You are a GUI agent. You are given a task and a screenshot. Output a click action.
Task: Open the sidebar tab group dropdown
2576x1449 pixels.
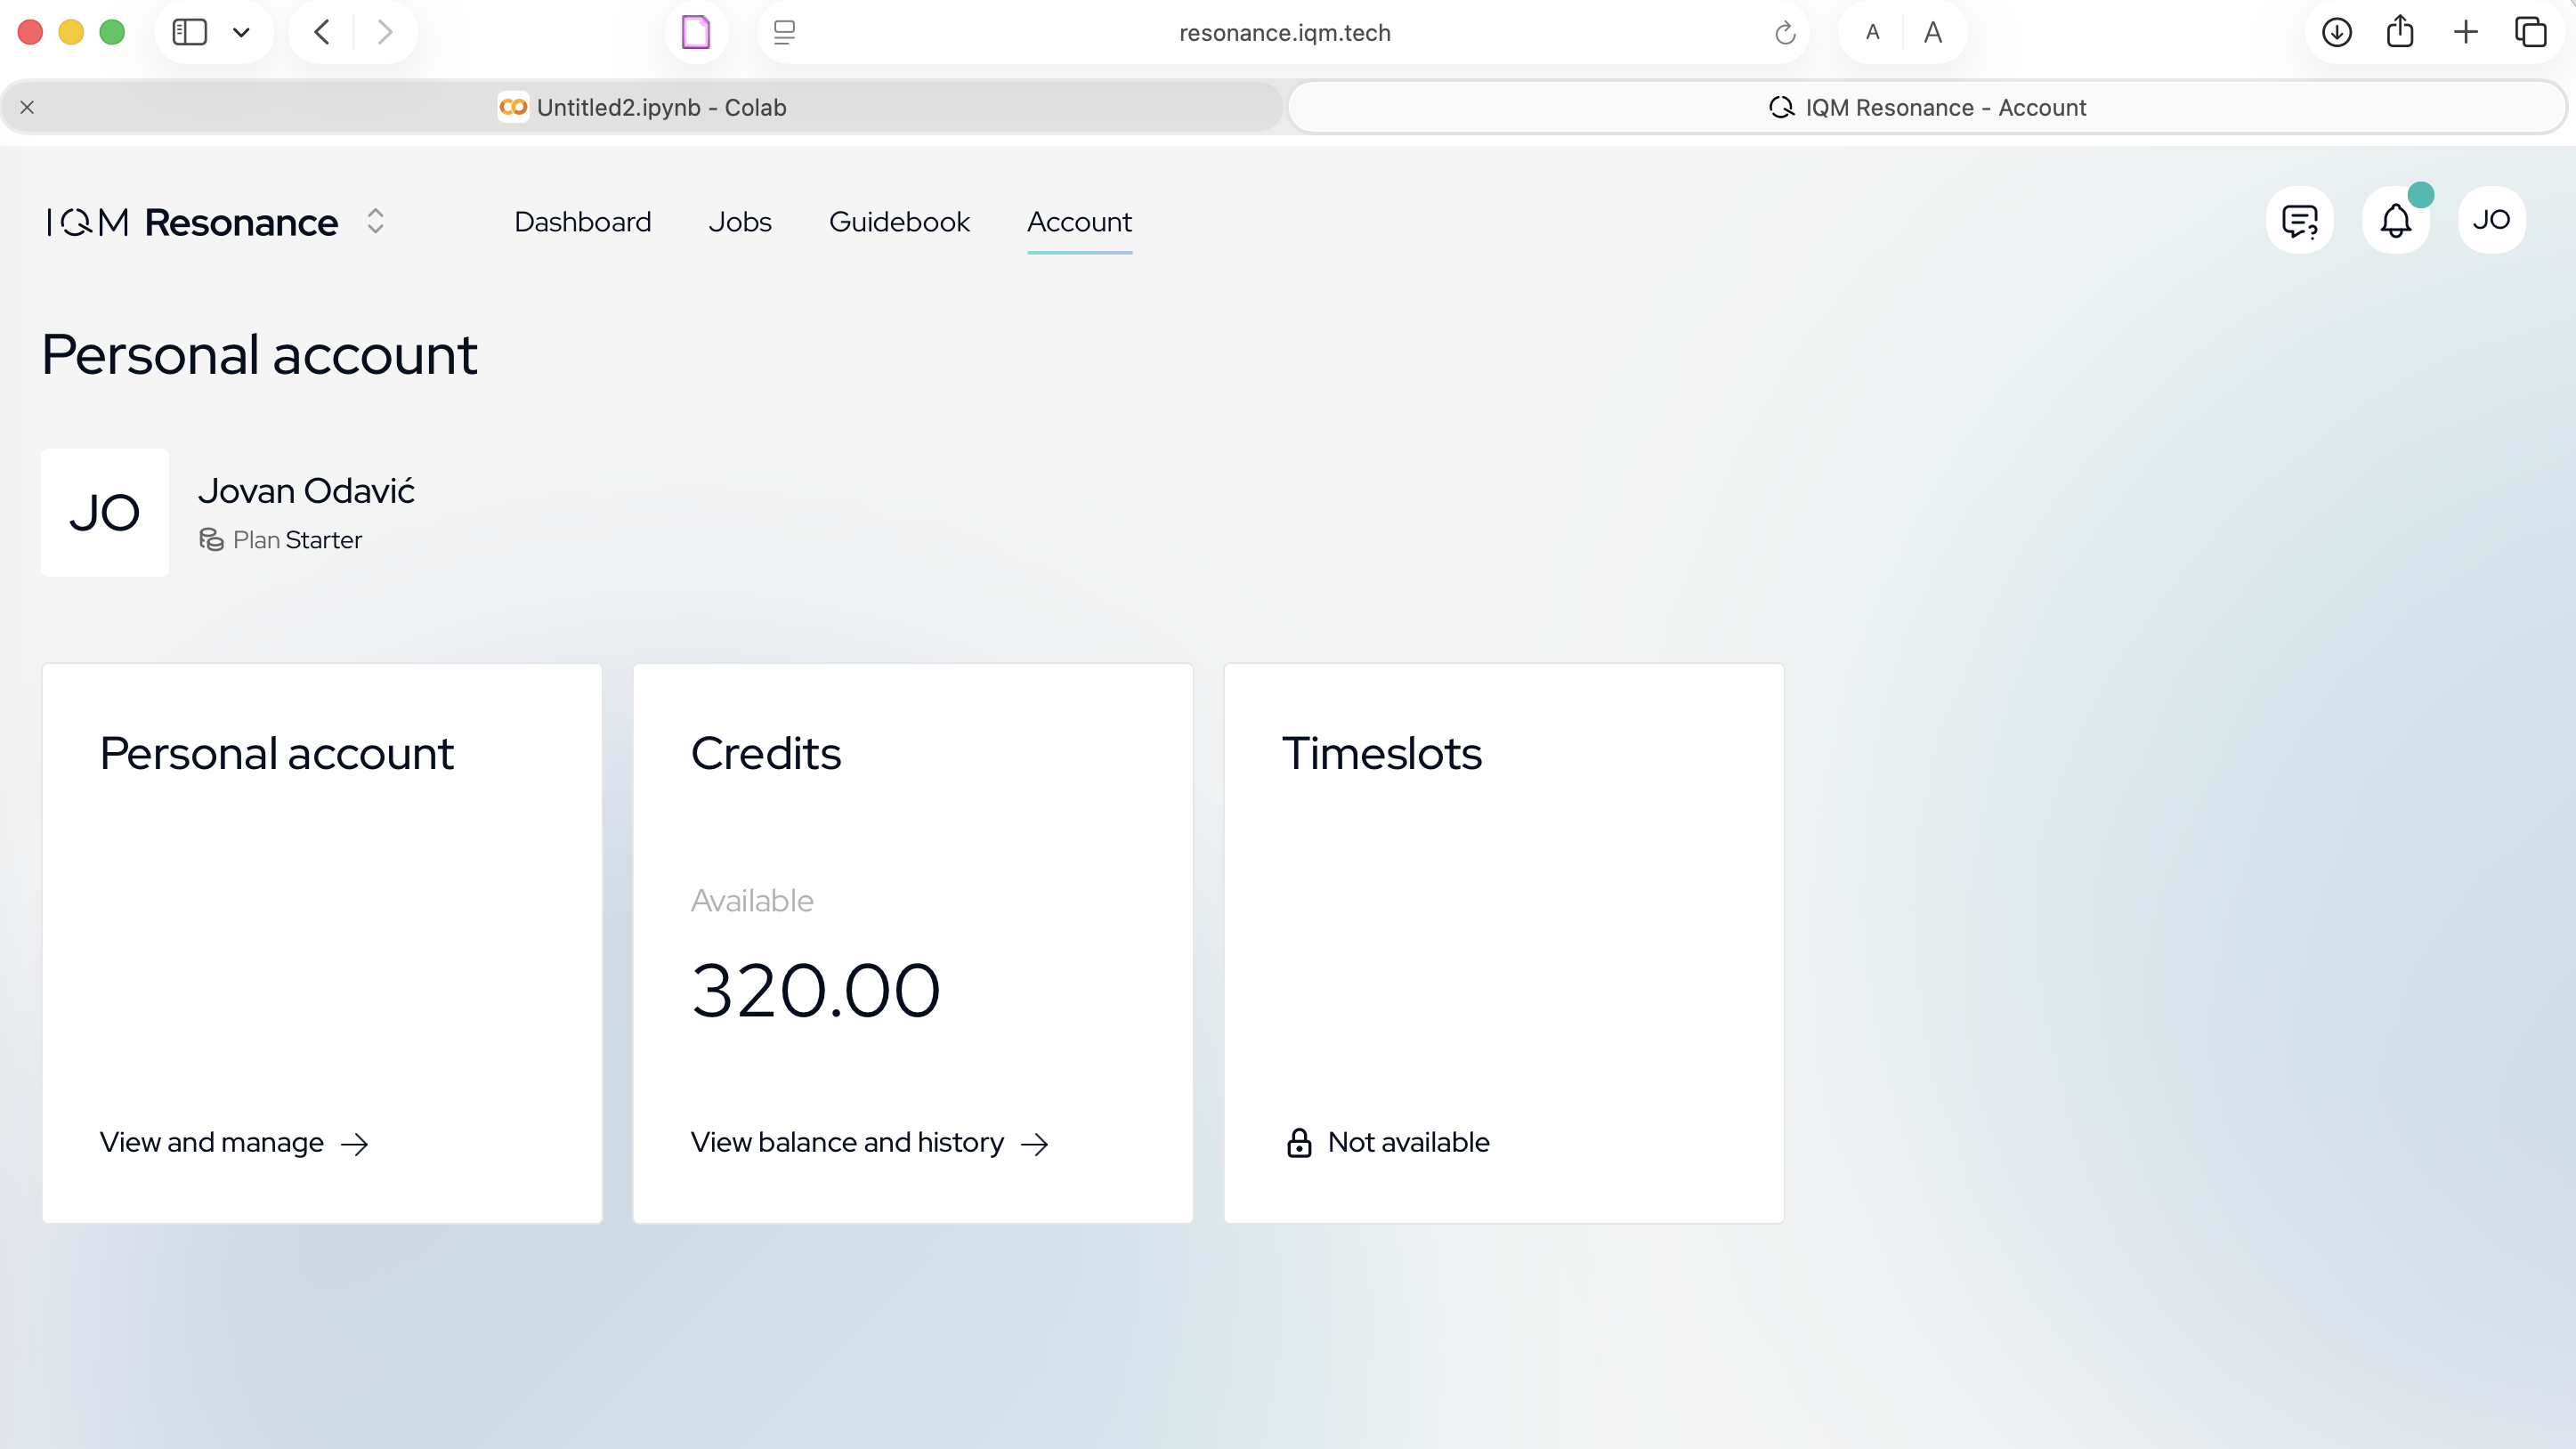click(241, 33)
